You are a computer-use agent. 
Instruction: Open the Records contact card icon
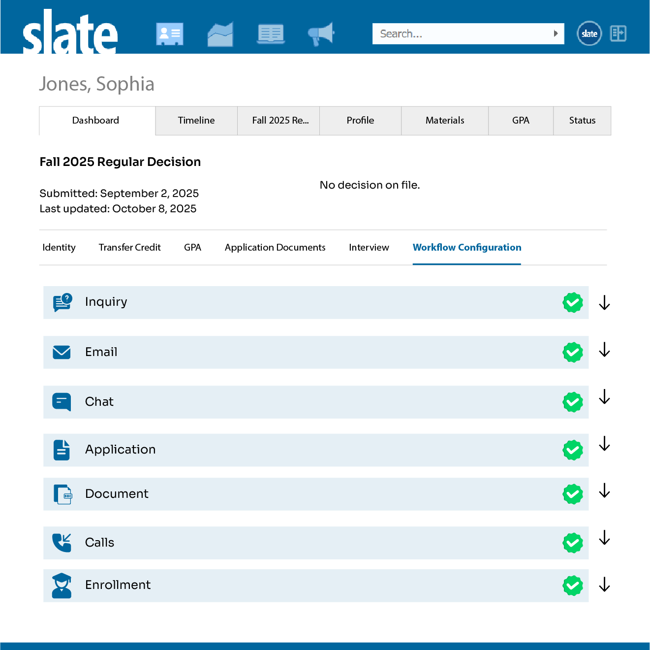pos(170,34)
